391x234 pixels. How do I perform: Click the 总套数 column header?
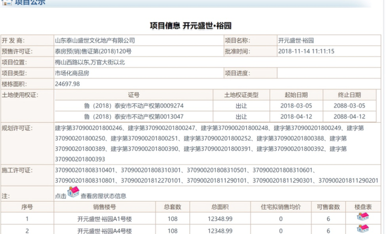(x=173, y=207)
